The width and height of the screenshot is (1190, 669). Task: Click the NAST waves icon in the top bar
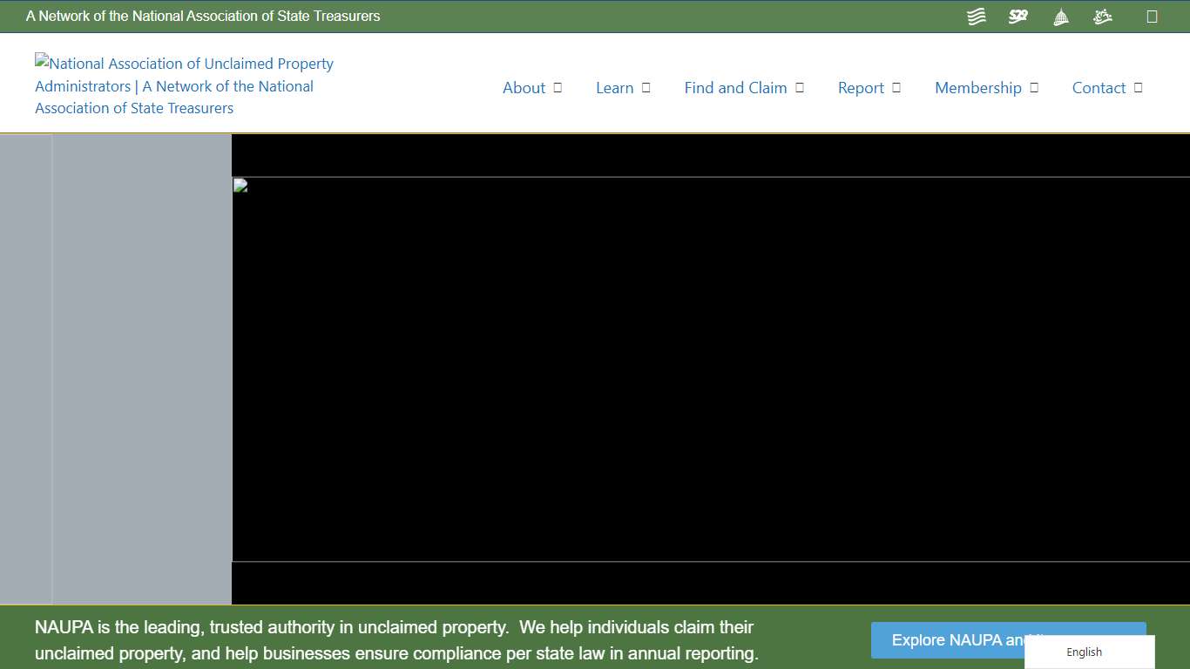point(976,16)
